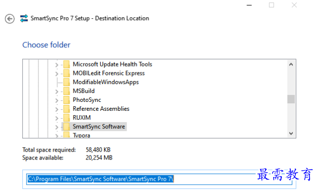Select Reference Assemblies in folder tree
Image resolution: width=317 pixels, height=190 pixels.
[101, 109]
